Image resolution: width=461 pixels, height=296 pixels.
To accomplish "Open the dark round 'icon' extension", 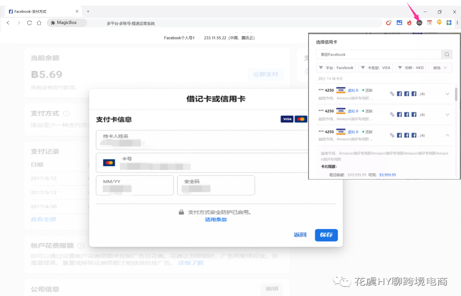I will [x=419, y=23].
